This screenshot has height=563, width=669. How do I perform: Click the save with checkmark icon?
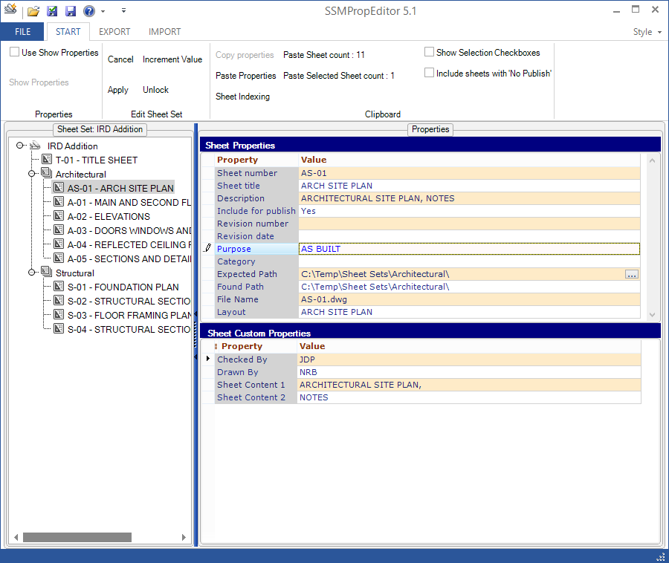coord(52,11)
